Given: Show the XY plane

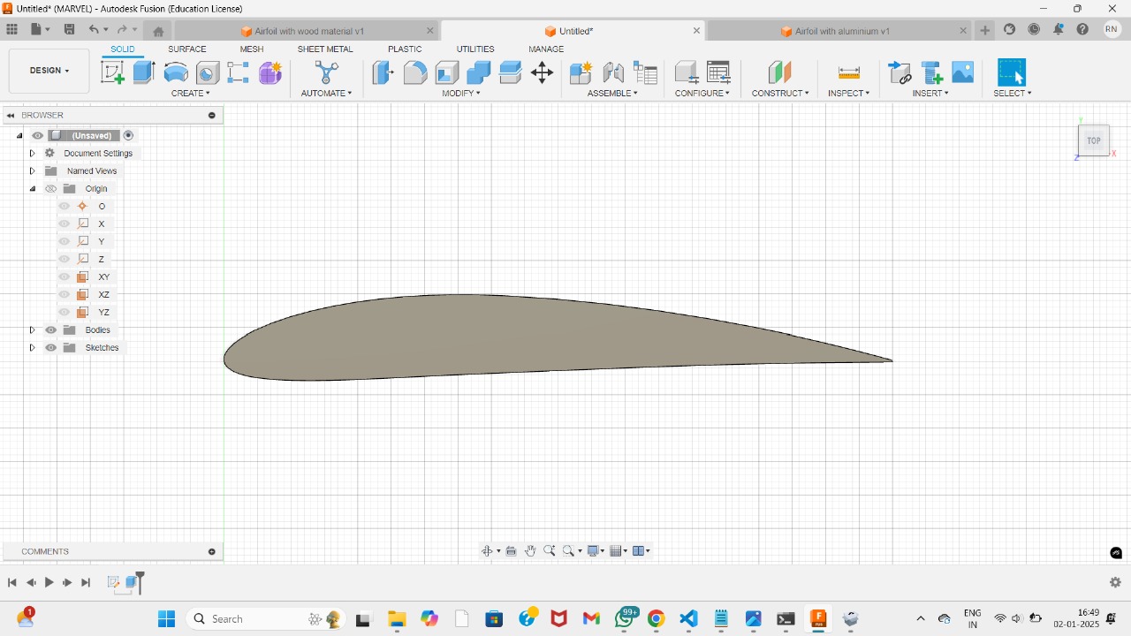Looking at the screenshot, I should tap(65, 277).
